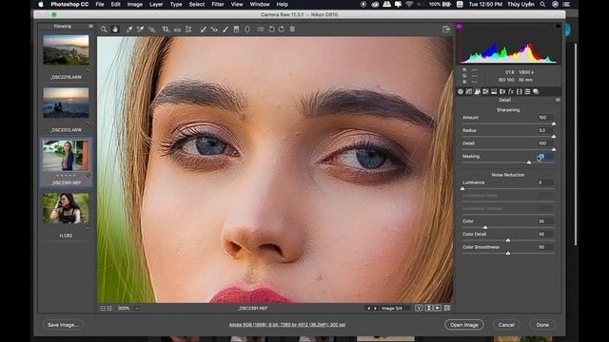Open the Filmstrip panel menu
The width and height of the screenshot is (609, 342).
pyautogui.click(x=90, y=27)
